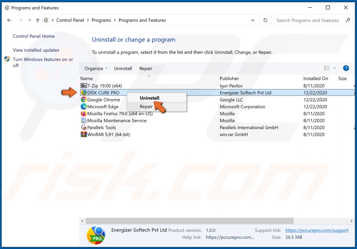Viewport: 357px width, 249px height.
Task: Change the view layout icon
Action: pos(327,68)
